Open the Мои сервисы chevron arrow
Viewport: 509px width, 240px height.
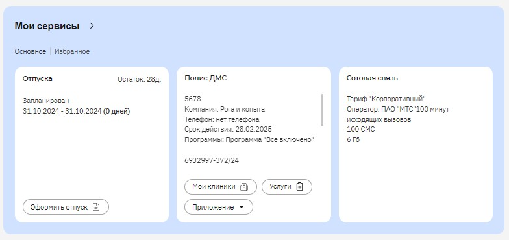point(92,26)
